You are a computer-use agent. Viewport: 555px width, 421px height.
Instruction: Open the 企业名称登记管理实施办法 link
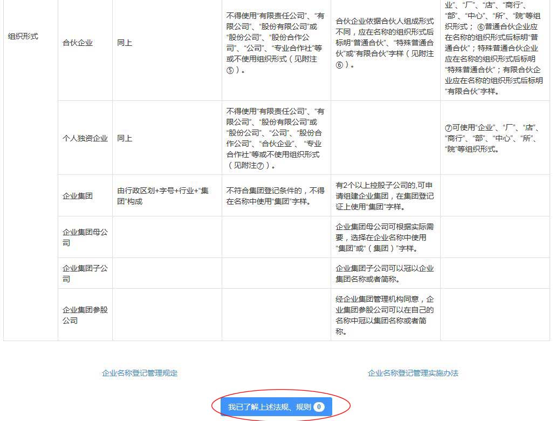[413, 372]
